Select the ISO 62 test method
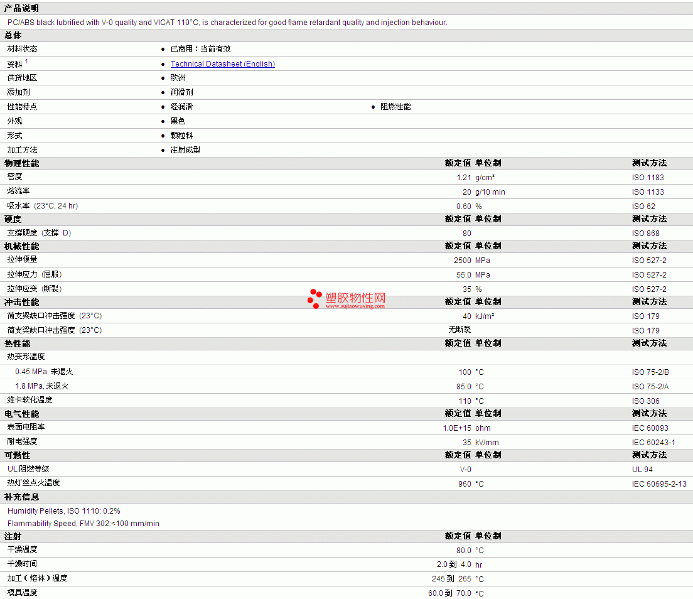The height and width of the screenshot is (599, 693). coord(643,207)
